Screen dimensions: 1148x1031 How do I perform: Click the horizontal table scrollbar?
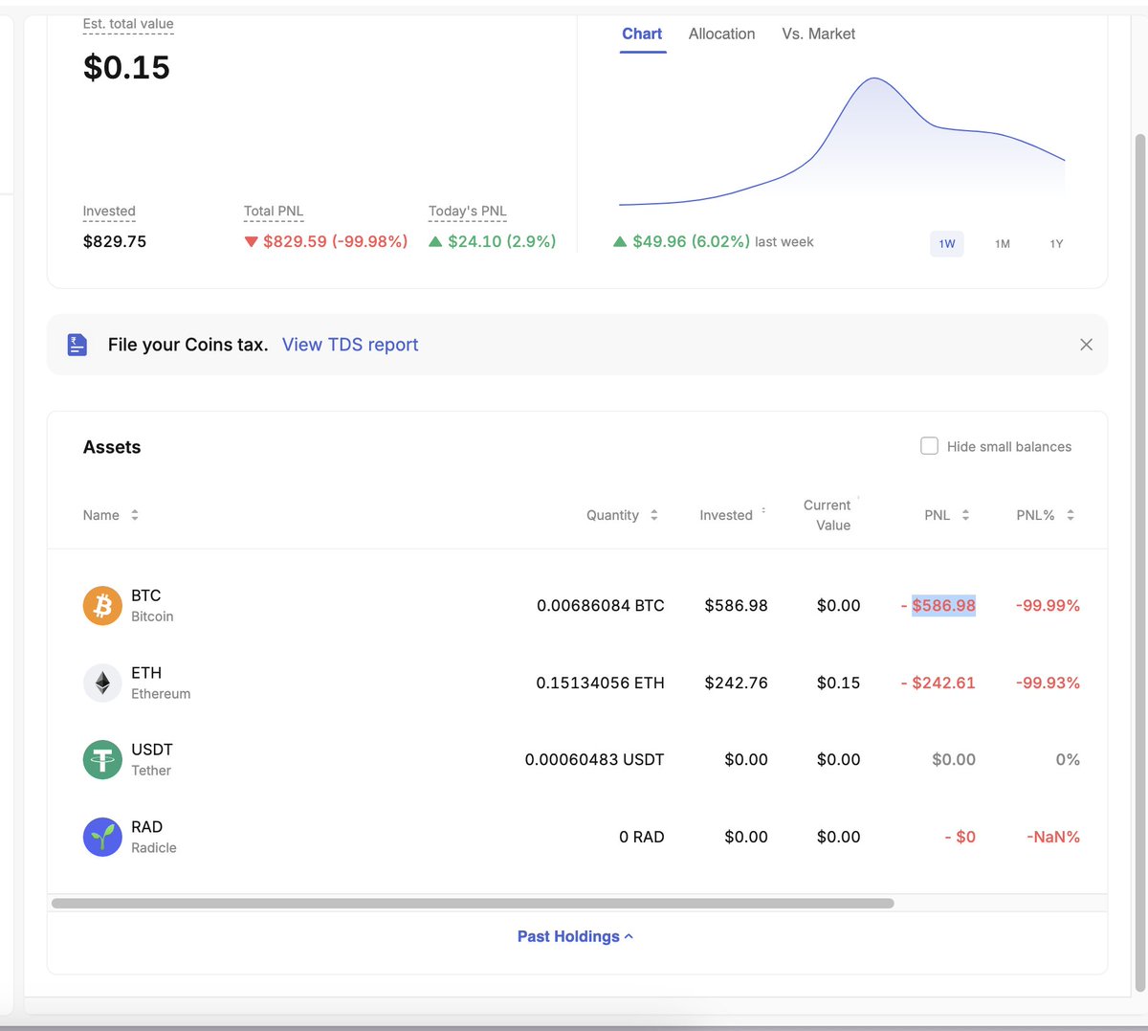pos(473,903)
